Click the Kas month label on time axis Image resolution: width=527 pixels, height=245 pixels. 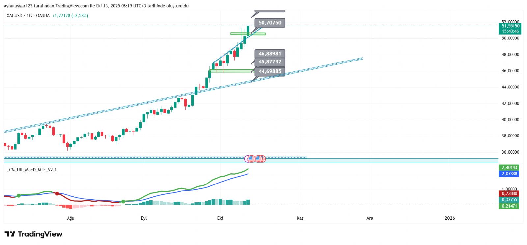[300, 218]
